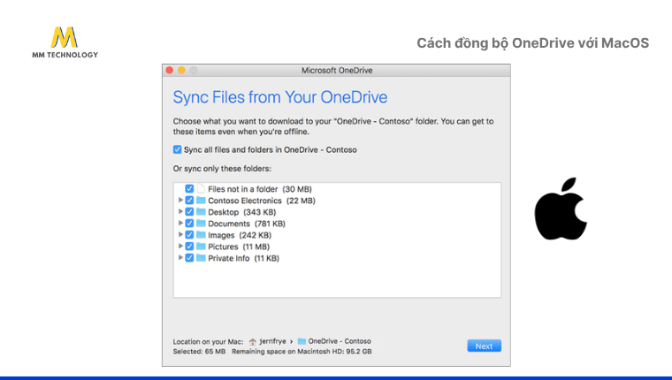Click the Sync Files from Your OneDrive heading
Viewport: 672px width, 380px height.
[280, 97]
